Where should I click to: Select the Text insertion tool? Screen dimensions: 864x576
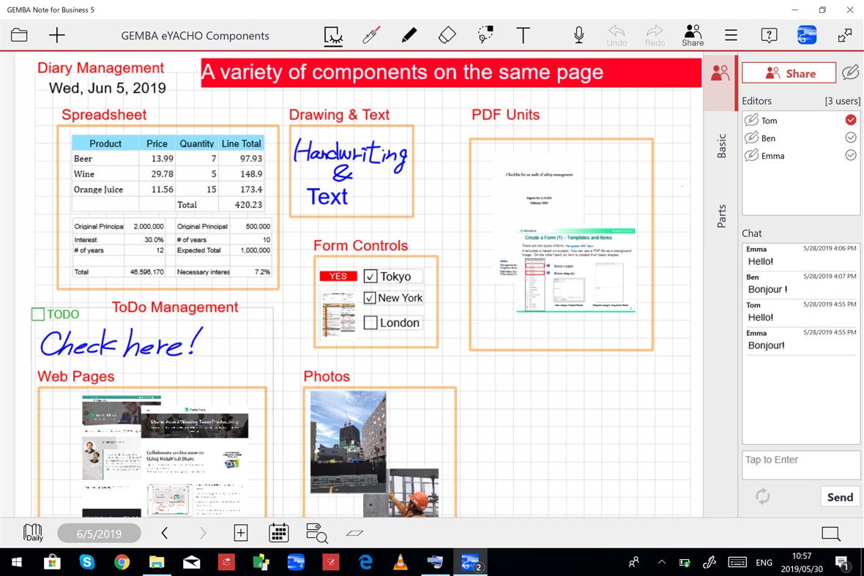(x=523, y=34)
